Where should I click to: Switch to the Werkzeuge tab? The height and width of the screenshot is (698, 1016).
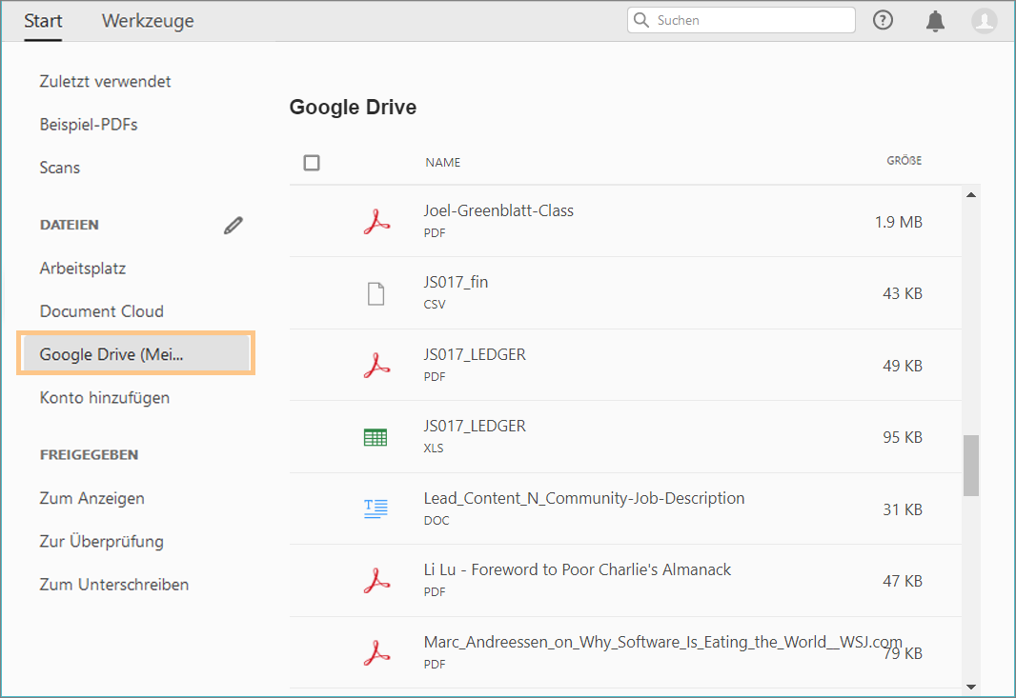[148, 20]
